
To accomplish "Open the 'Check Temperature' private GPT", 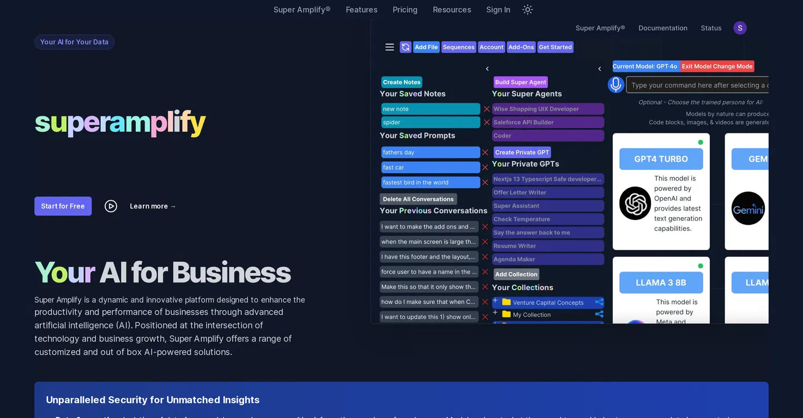I will (x=548, y=219).
